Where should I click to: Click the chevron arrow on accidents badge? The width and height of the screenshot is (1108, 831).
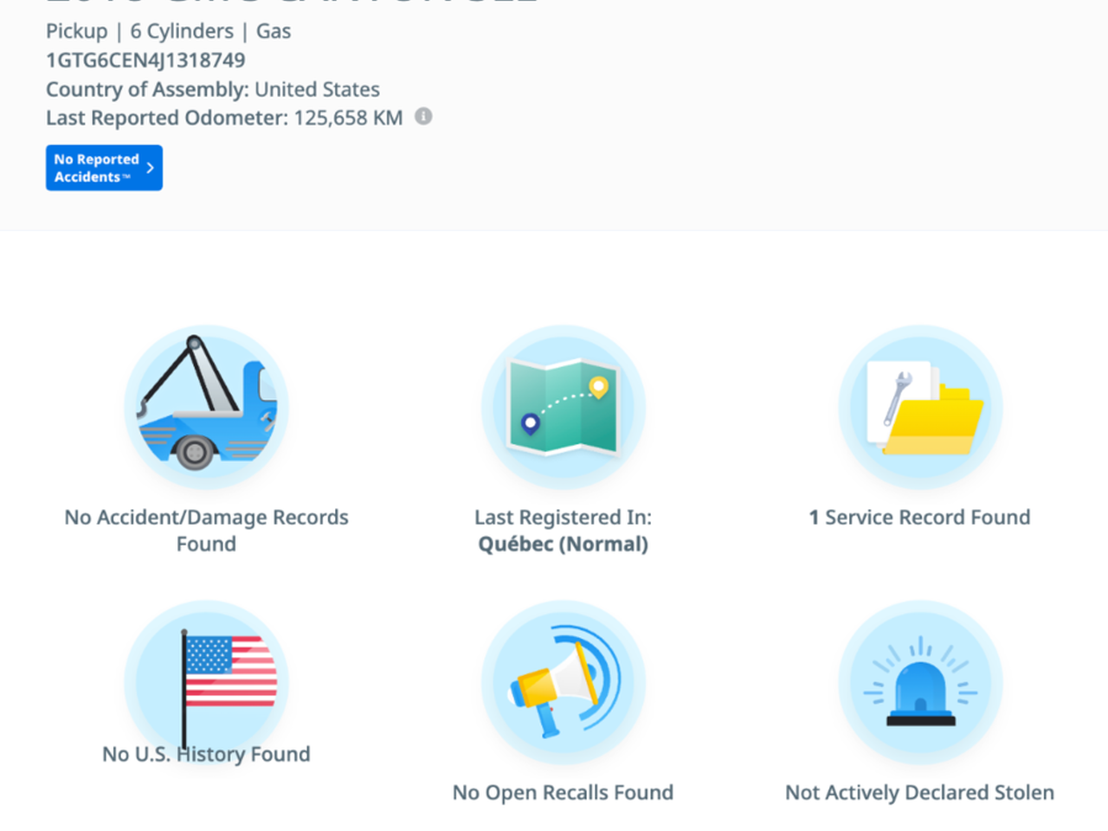pos(151,168)
